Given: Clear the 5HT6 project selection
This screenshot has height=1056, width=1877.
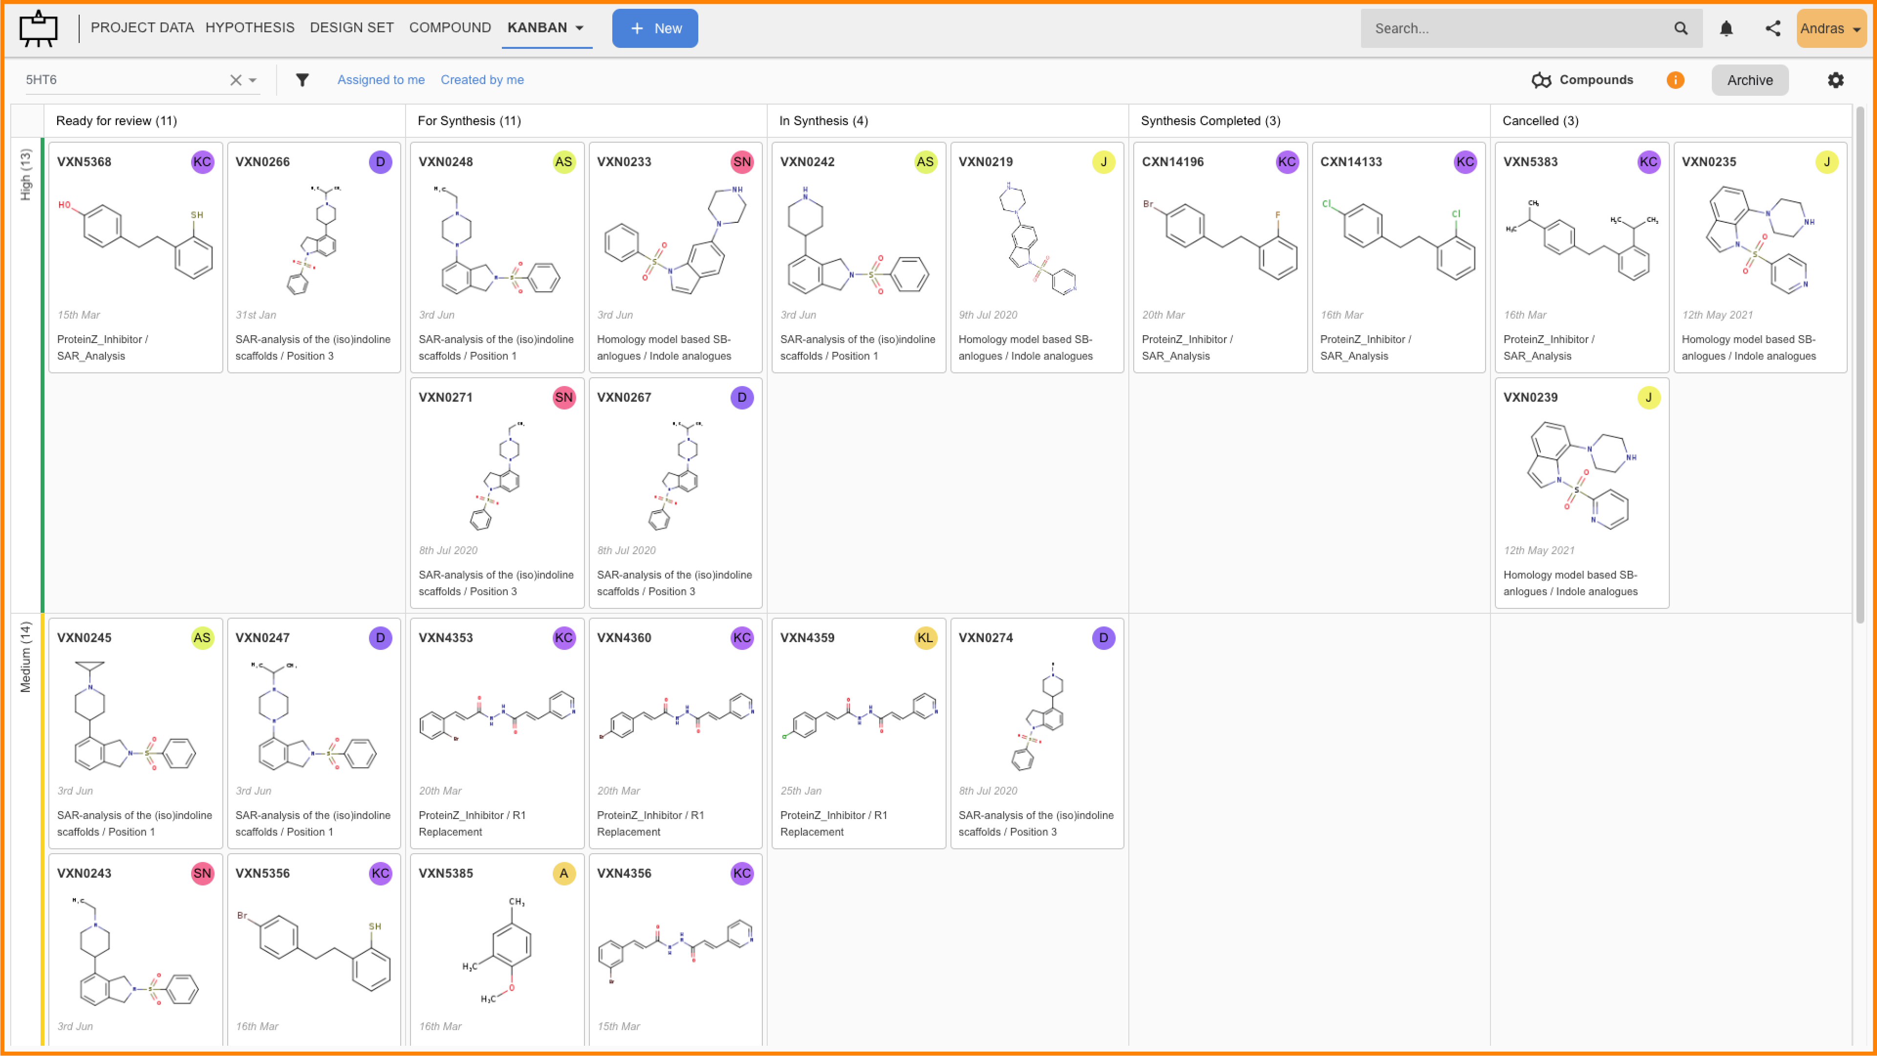Looking at the screenshot, I should [236, 80].
